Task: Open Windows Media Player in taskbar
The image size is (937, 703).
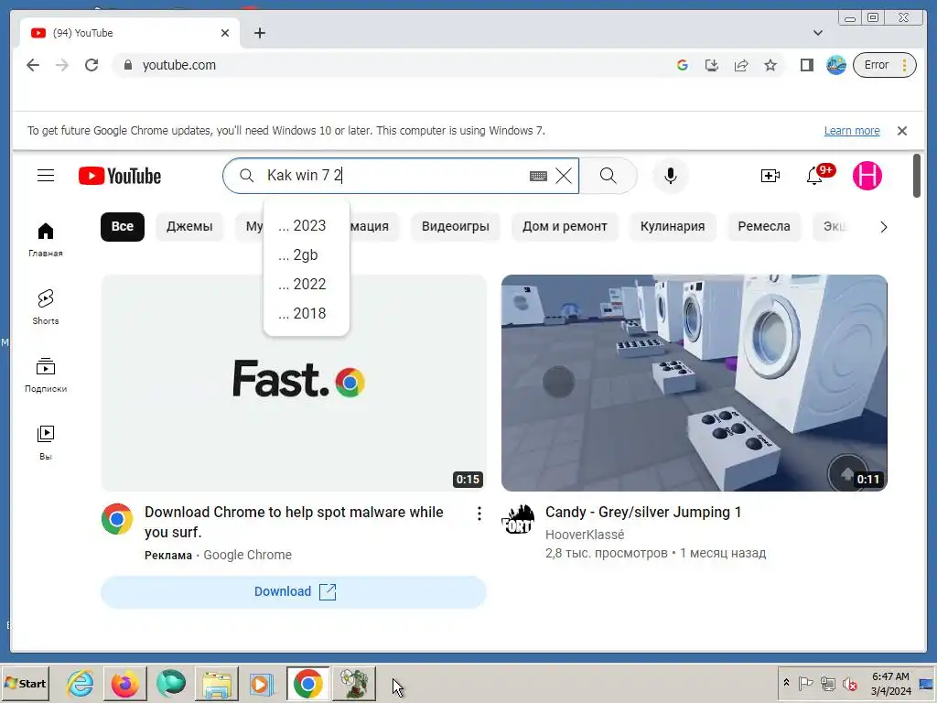Action: coord(261,683)
